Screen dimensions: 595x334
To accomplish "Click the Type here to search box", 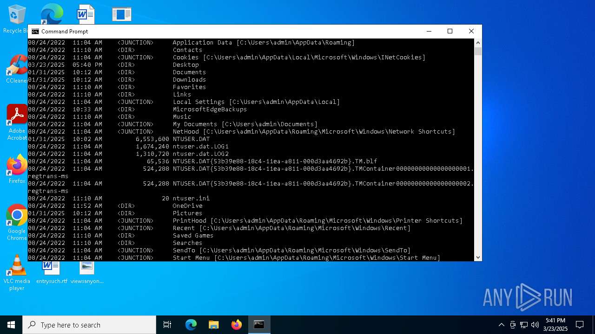I will (89, 325).
